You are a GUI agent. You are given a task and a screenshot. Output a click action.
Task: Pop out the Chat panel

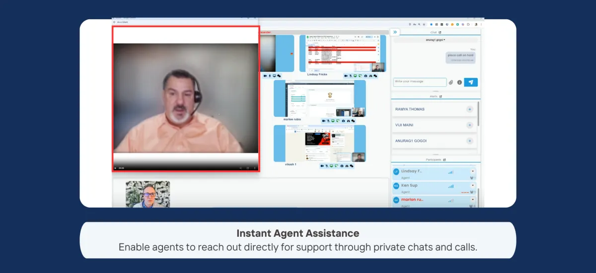click(x=440, y=32)
